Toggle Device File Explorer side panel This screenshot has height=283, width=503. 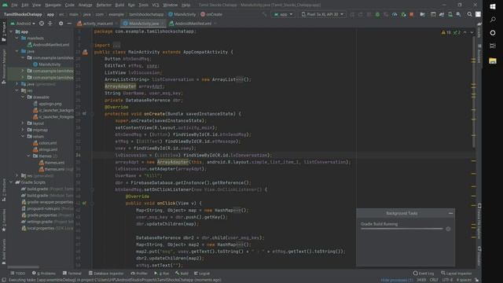pyautogui.click(x=479, y=221)
